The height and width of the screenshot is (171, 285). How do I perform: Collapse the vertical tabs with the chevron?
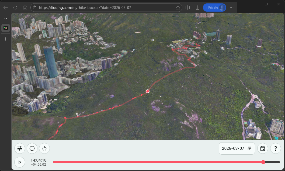click(x=5, y=18)
